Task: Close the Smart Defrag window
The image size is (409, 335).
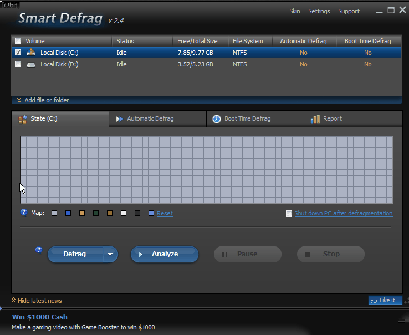Action: 402,10
